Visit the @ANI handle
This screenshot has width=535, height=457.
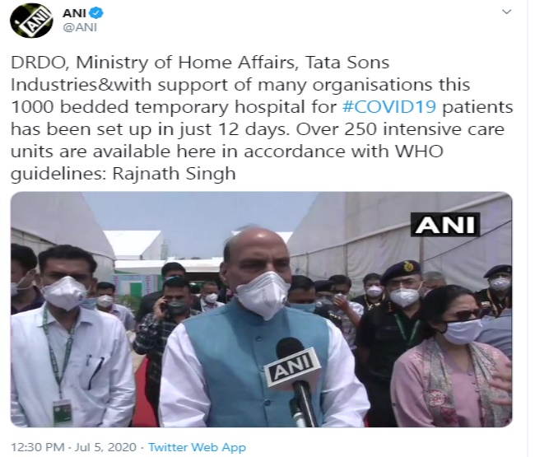[x=80, y=27]
